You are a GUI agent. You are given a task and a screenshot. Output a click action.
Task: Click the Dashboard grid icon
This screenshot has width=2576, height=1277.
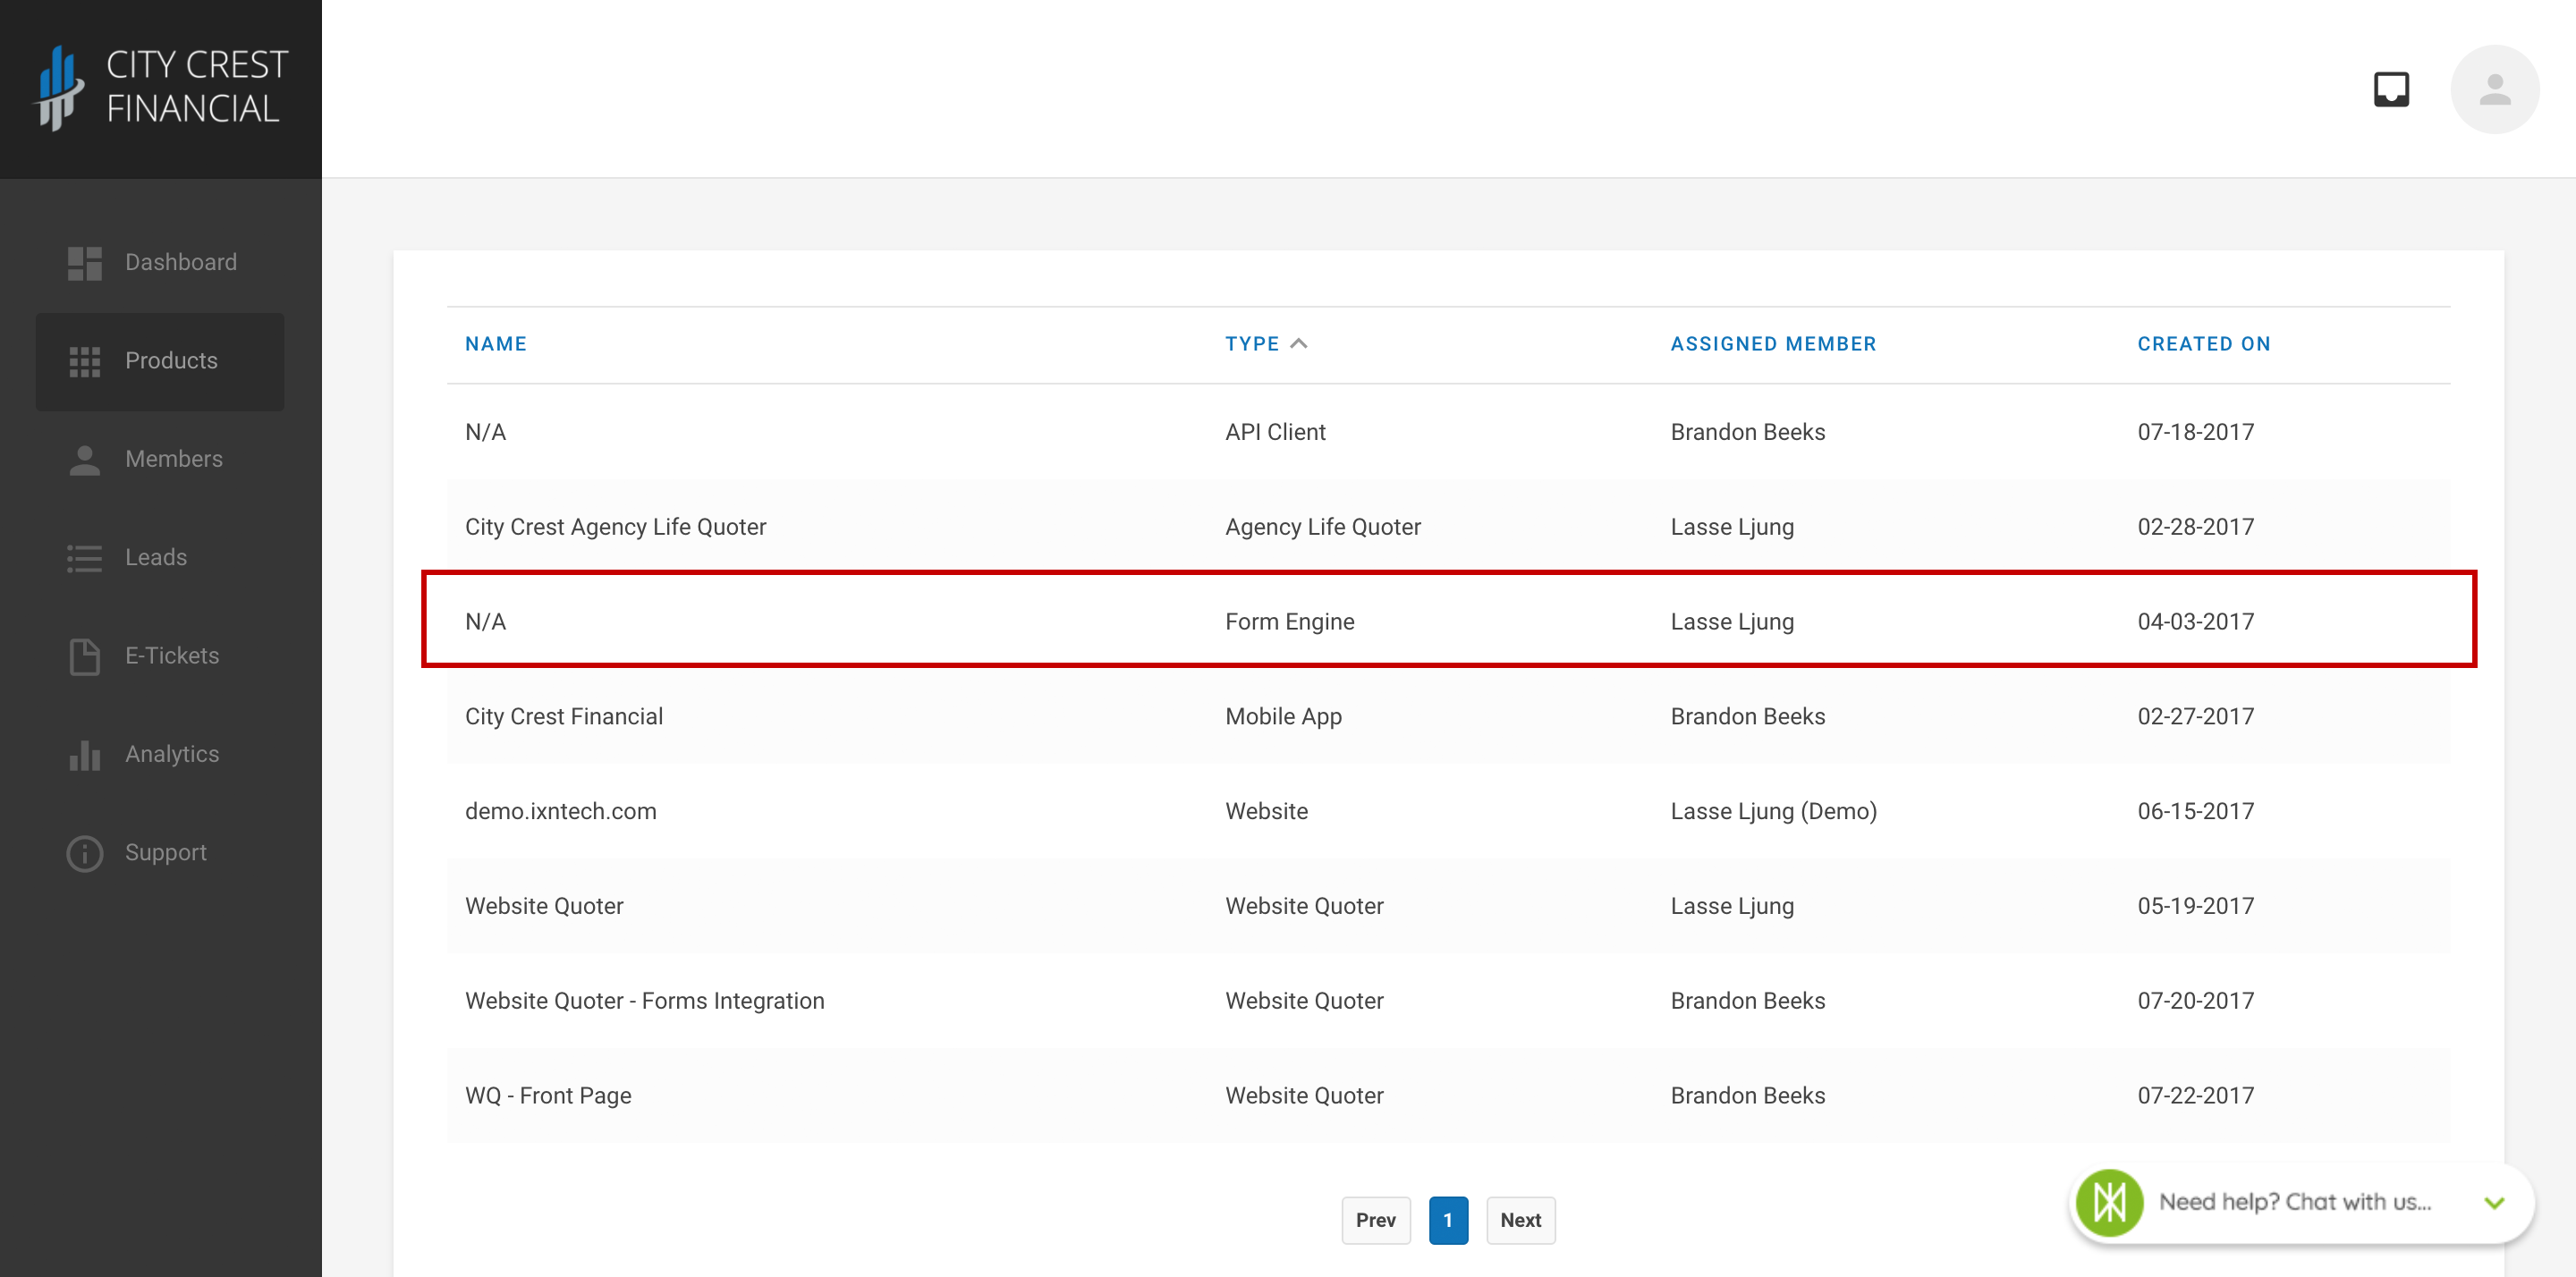point(85,263)
